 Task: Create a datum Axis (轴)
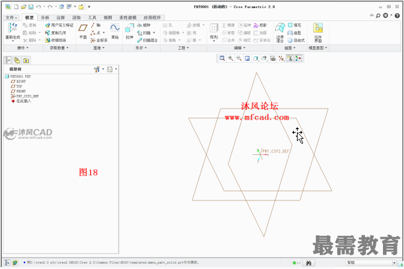click(x=96, y=25)
